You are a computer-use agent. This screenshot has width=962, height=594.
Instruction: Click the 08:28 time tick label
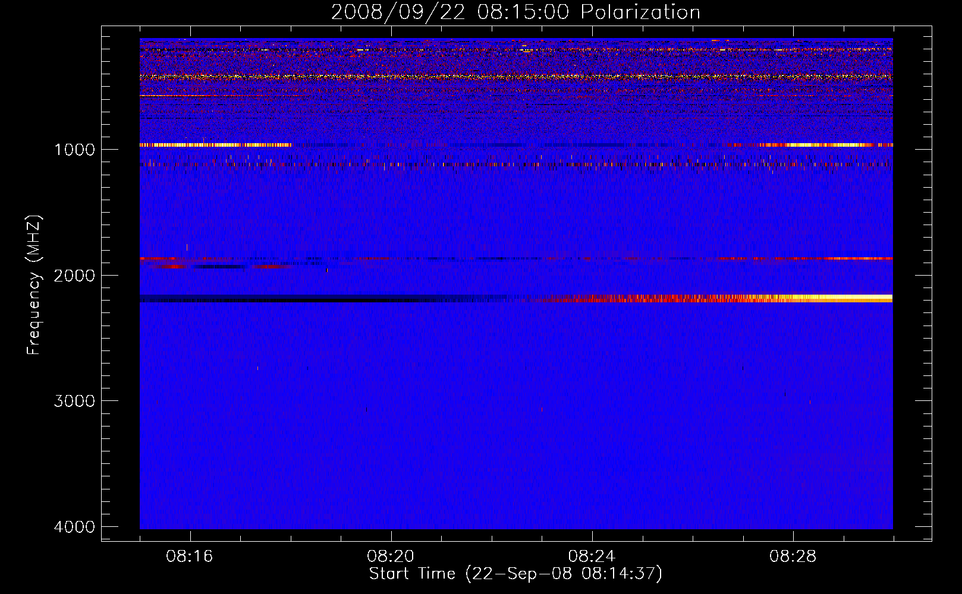[793, 557]
